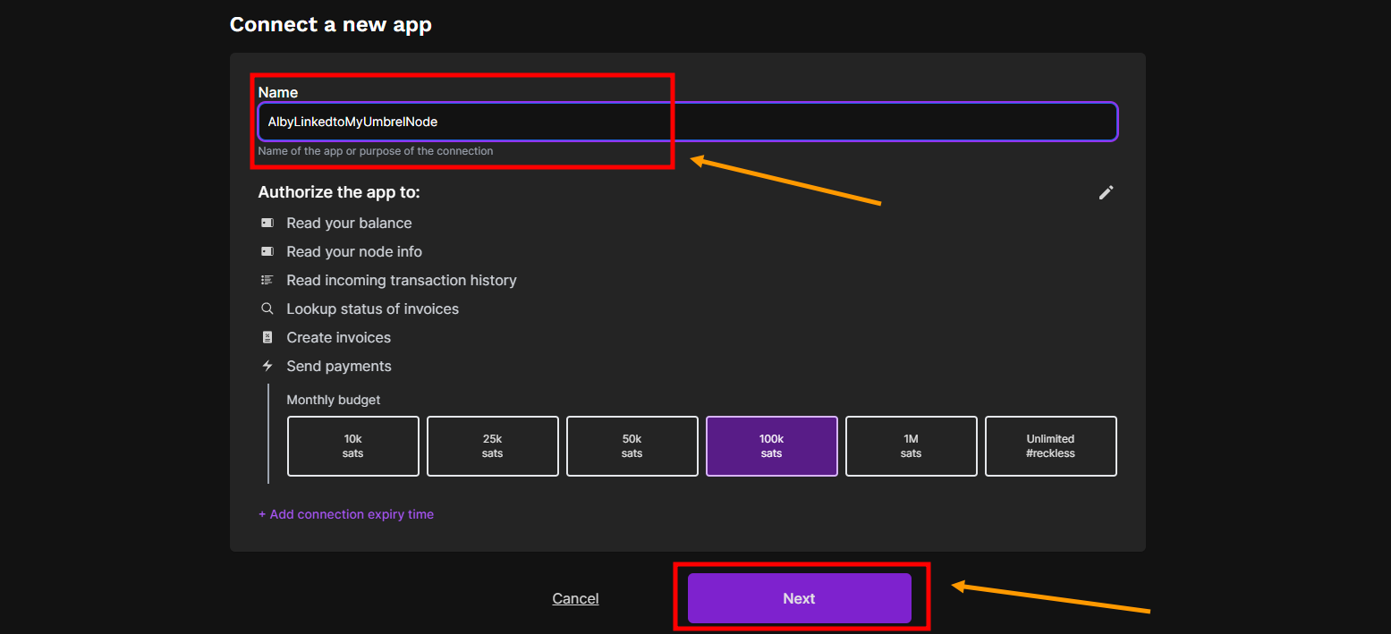This screenshot has height=634, width=1391.
Task: Set monthly budget to 1M sats
Action: click(x=911, y=446)
